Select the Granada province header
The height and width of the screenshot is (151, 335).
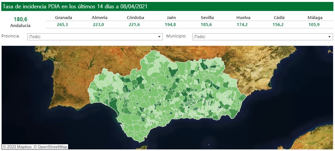[x=64, y=18]
